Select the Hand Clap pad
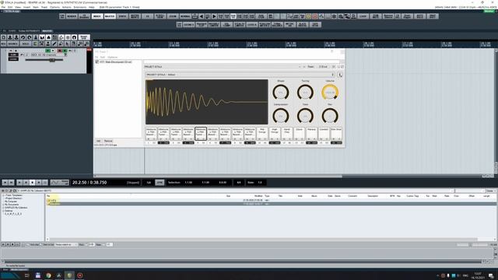The width and height of the screenshot is (498, 280). [287, 133]
